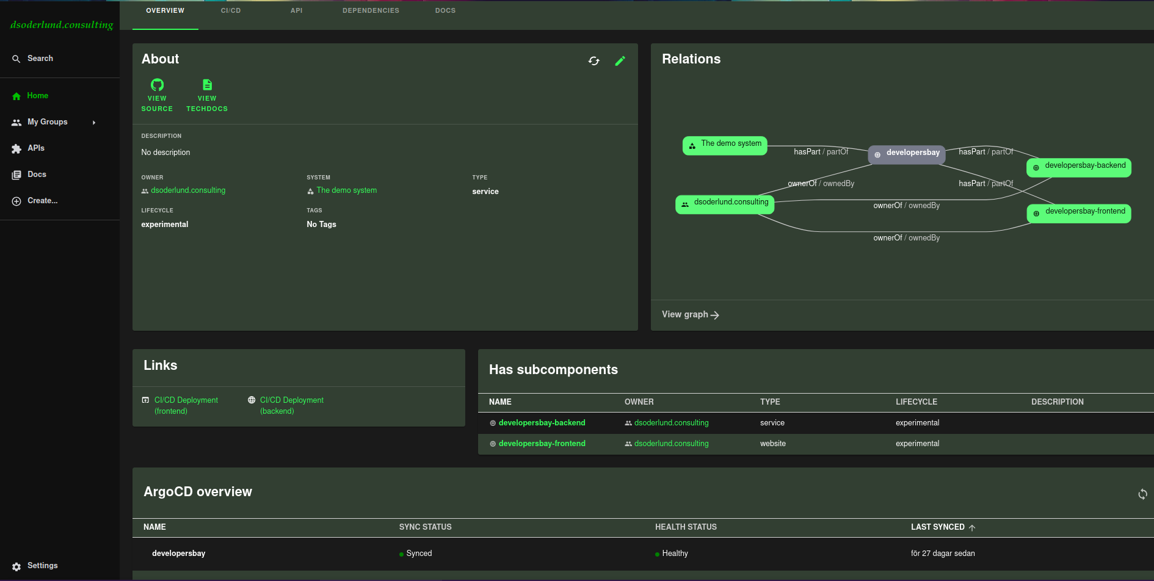Open CI/CD Deployment (backend) link

coord(292,406)
